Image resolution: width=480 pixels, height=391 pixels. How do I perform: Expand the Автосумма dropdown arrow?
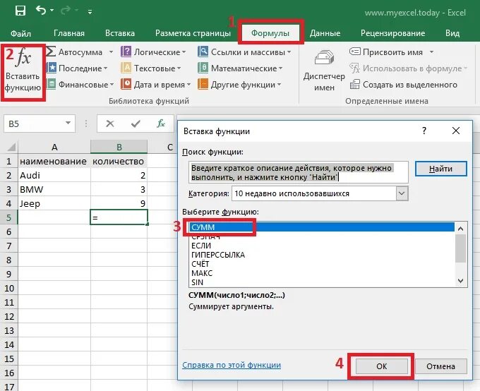[x=111, y=52]
